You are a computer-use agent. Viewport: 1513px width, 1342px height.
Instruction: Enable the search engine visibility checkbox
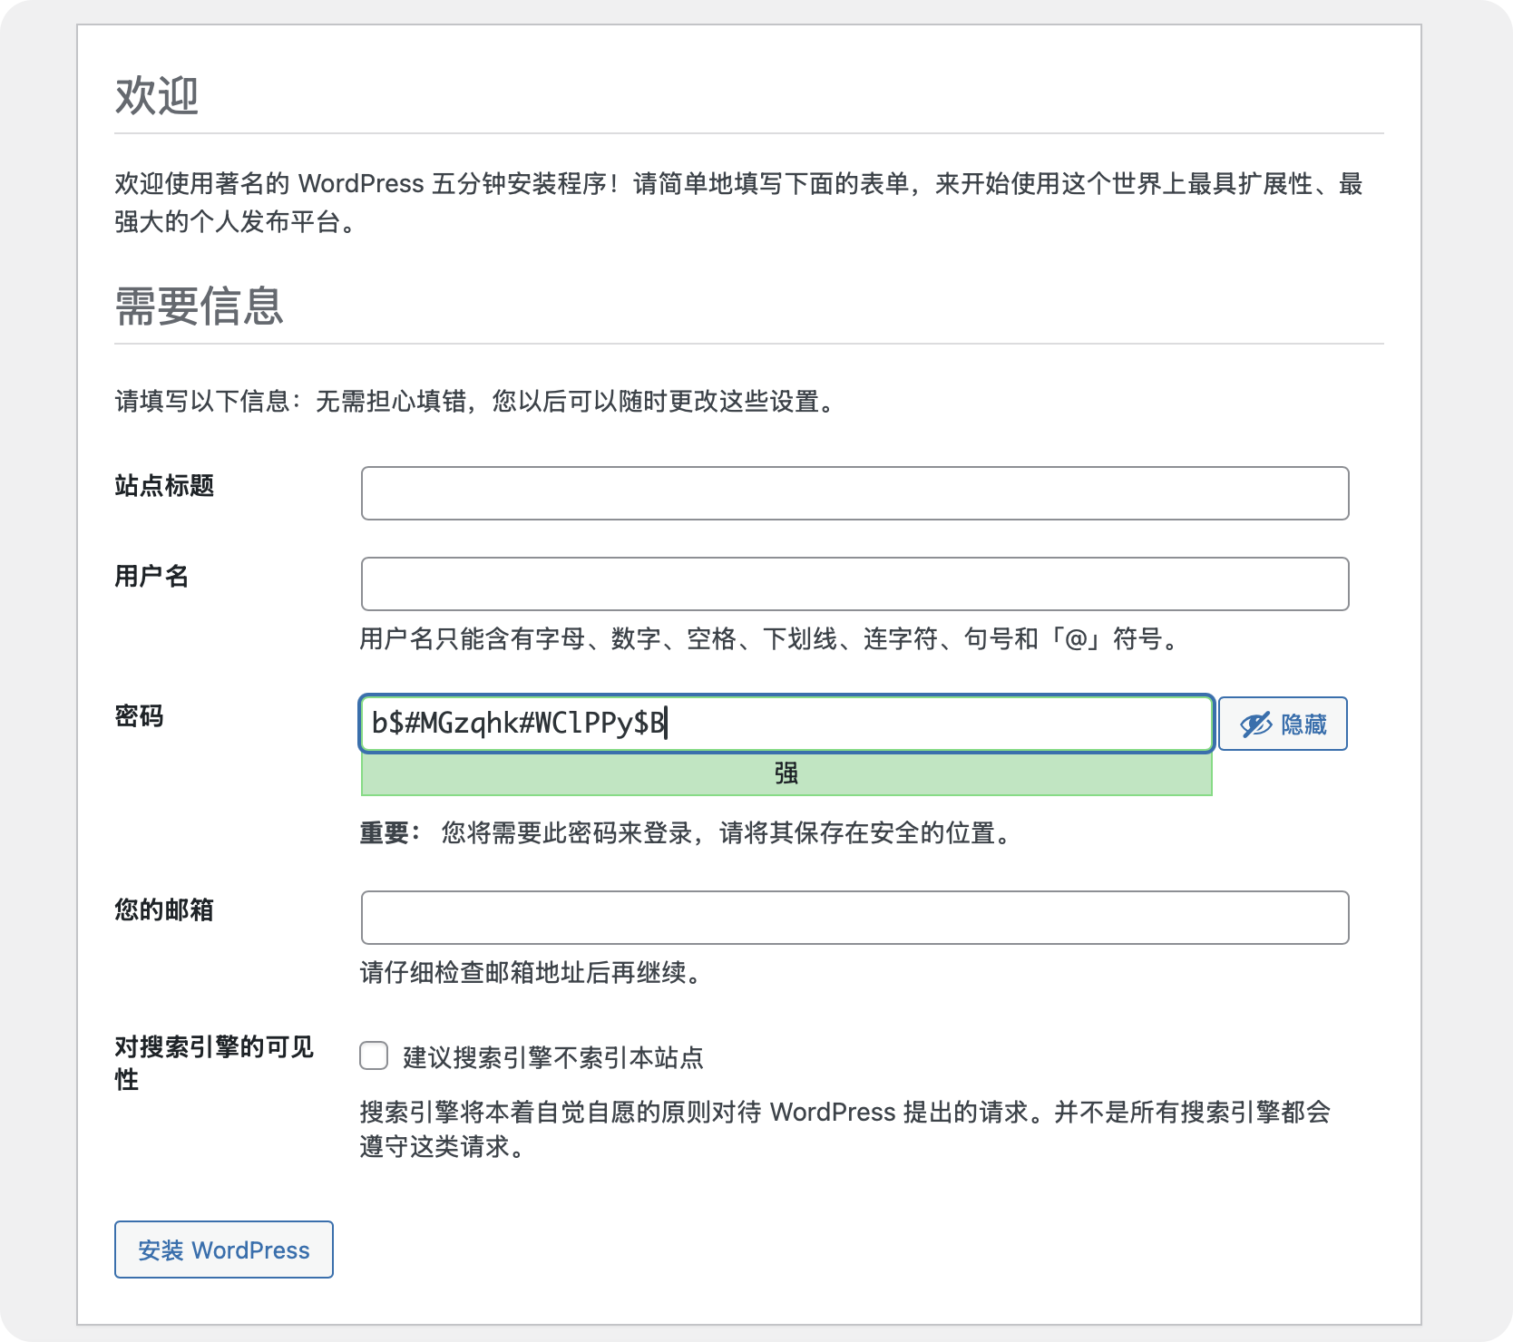372,1055
